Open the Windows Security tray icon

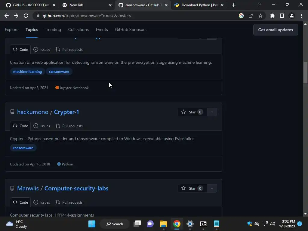click(250, 224)
